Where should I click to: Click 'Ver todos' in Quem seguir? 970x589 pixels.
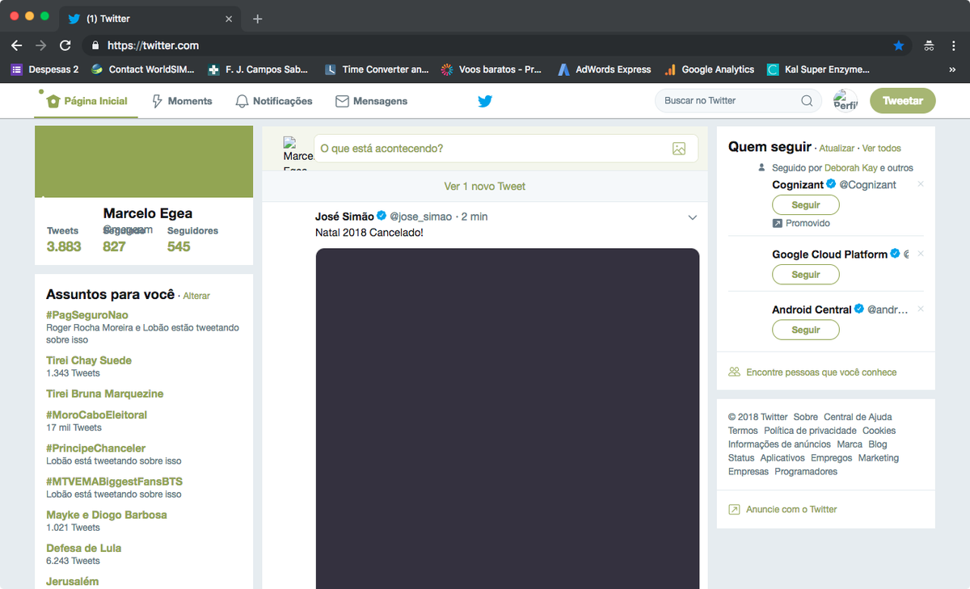pyautogui.click(x=882, y=148)
